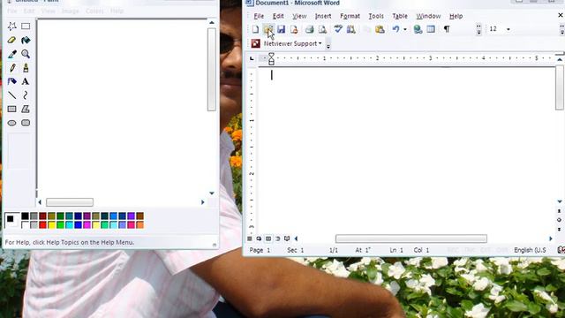Image resolution: width=565 pixels, height=318 pixels.
Task: Undo last action with the Undo arrow
Action: 395,29
